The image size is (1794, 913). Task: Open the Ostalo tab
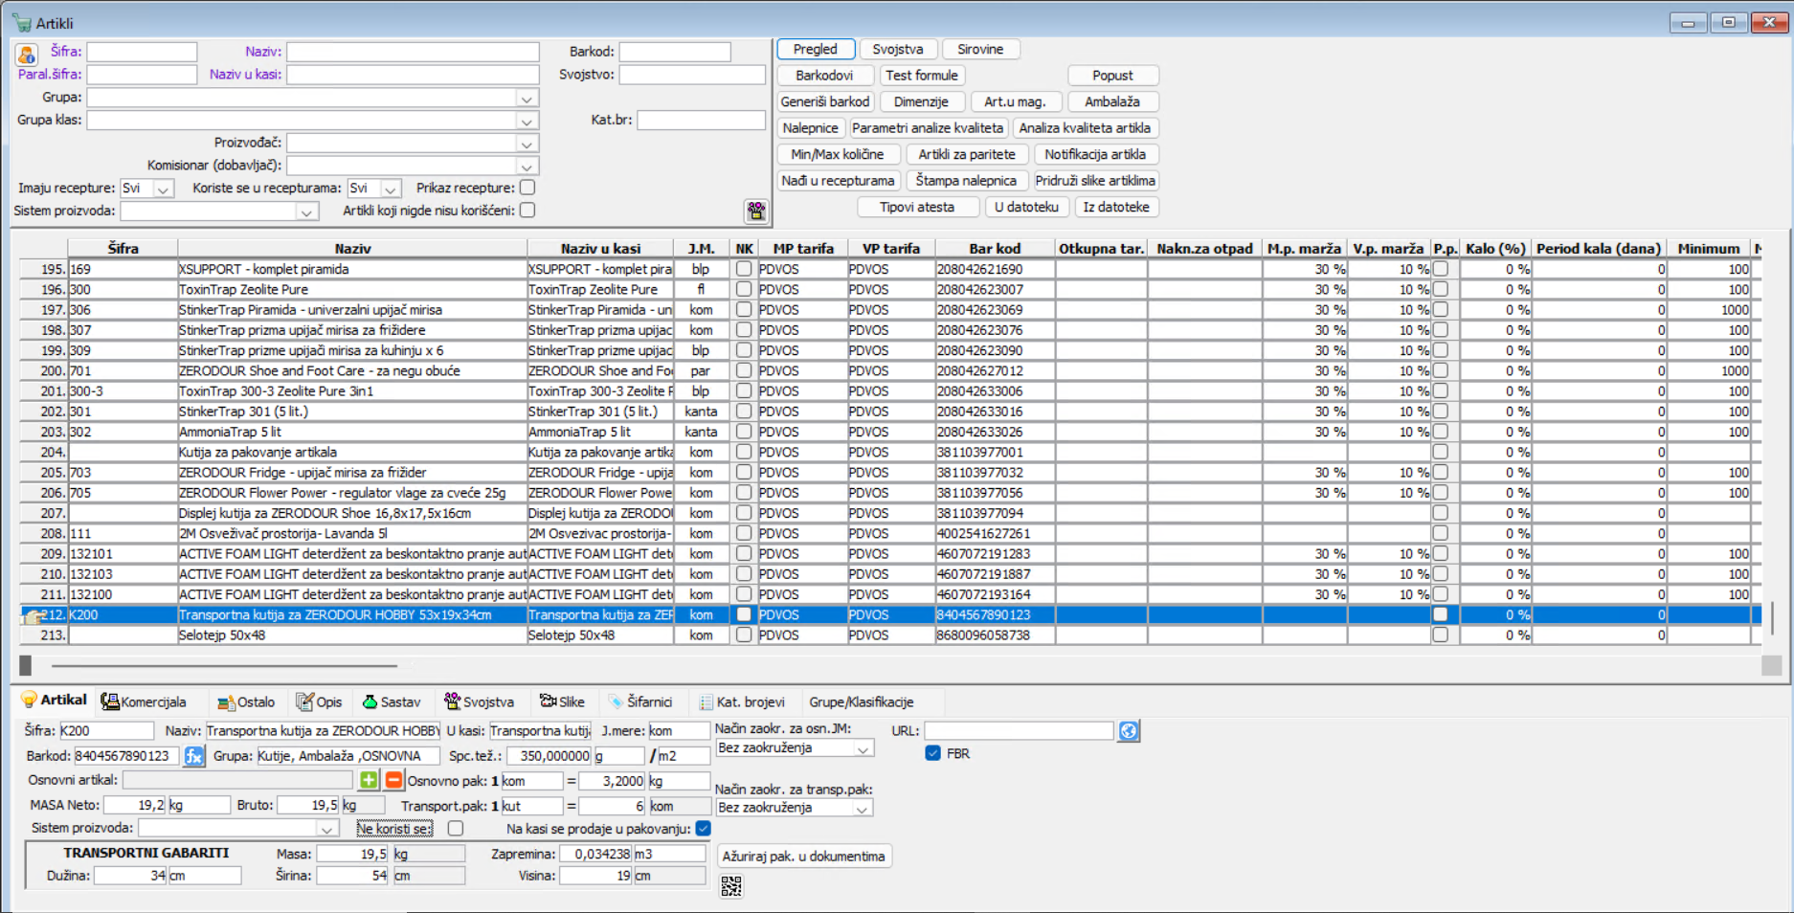click(x=246, y=701)
